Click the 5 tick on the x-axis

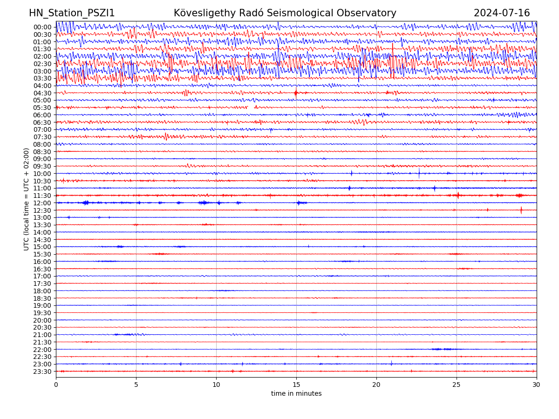click(x=136, y=385)
